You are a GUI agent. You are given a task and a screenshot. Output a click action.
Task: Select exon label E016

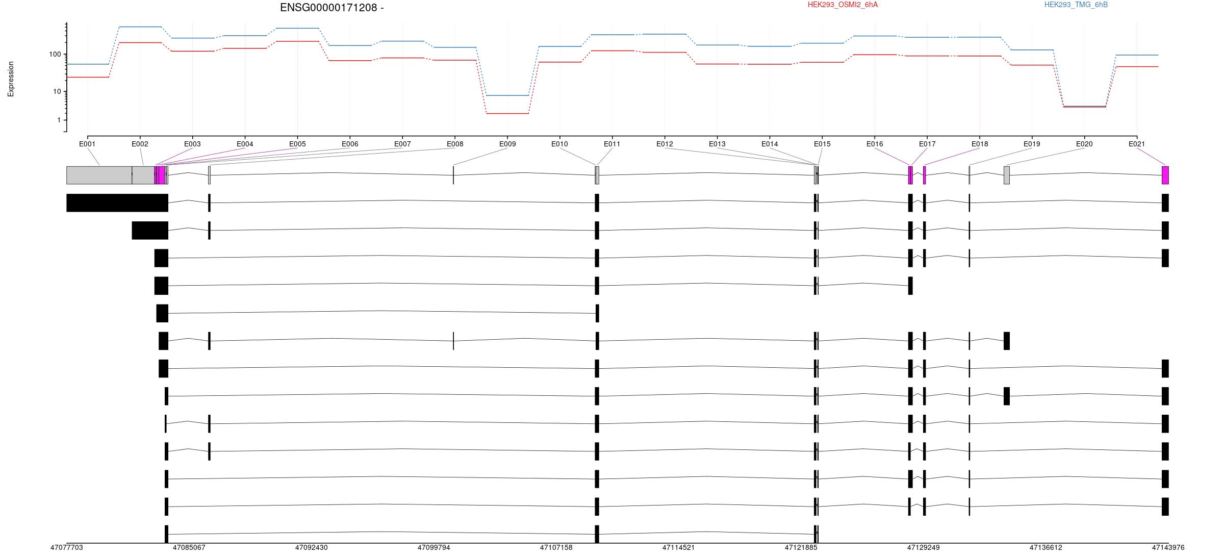pyautogui.click(x=875, y=144)
